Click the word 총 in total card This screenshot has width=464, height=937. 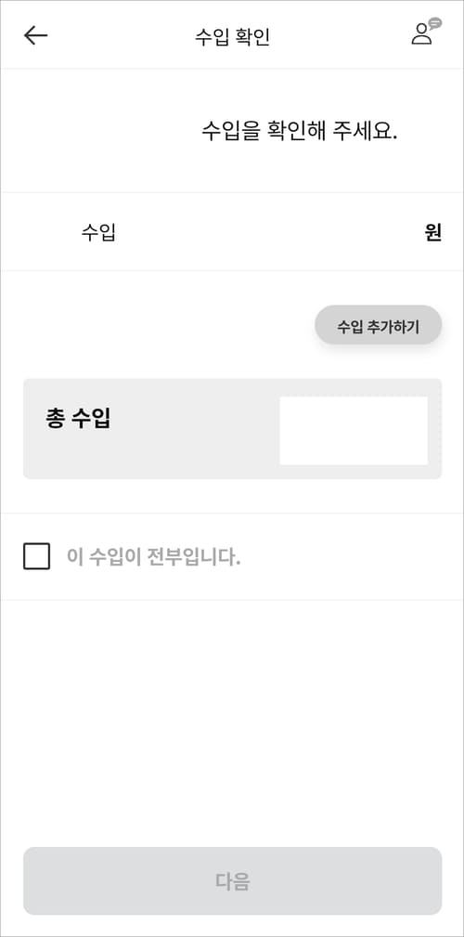(55, 419)
